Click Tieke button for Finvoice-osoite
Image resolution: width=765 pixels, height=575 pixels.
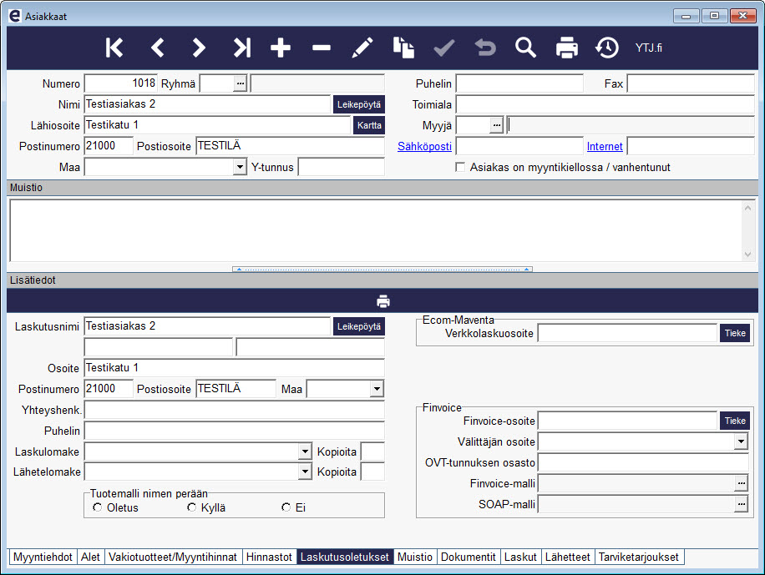click(735, 421)
